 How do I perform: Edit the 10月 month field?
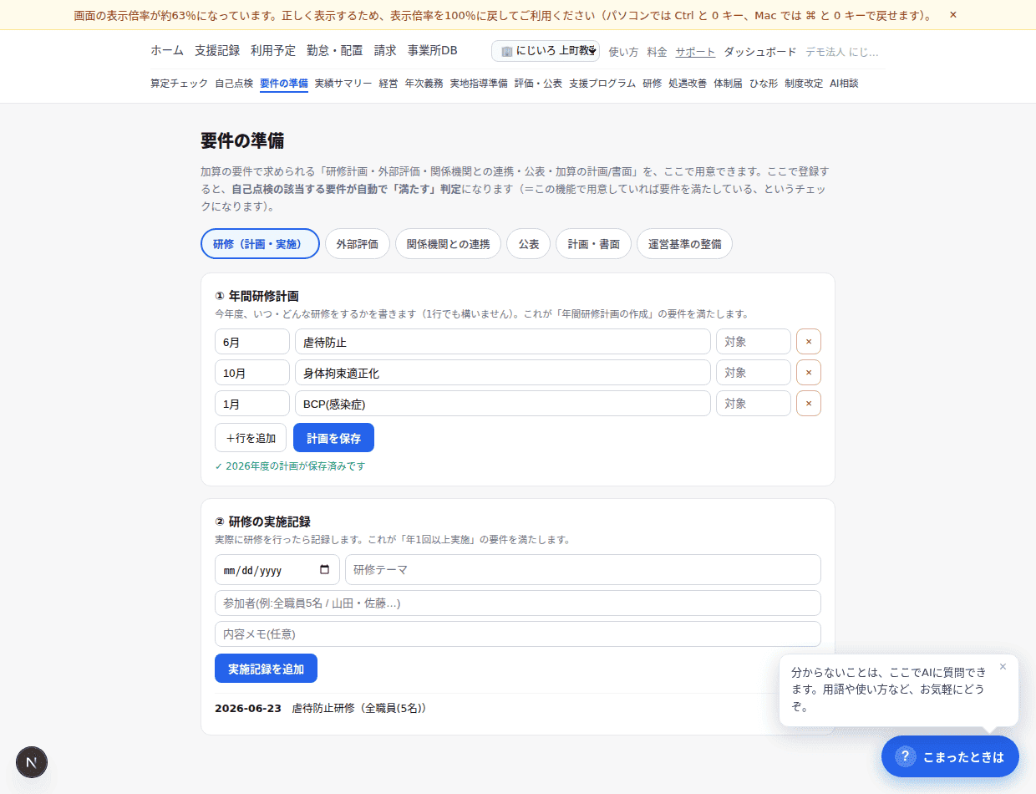point(252,373)
